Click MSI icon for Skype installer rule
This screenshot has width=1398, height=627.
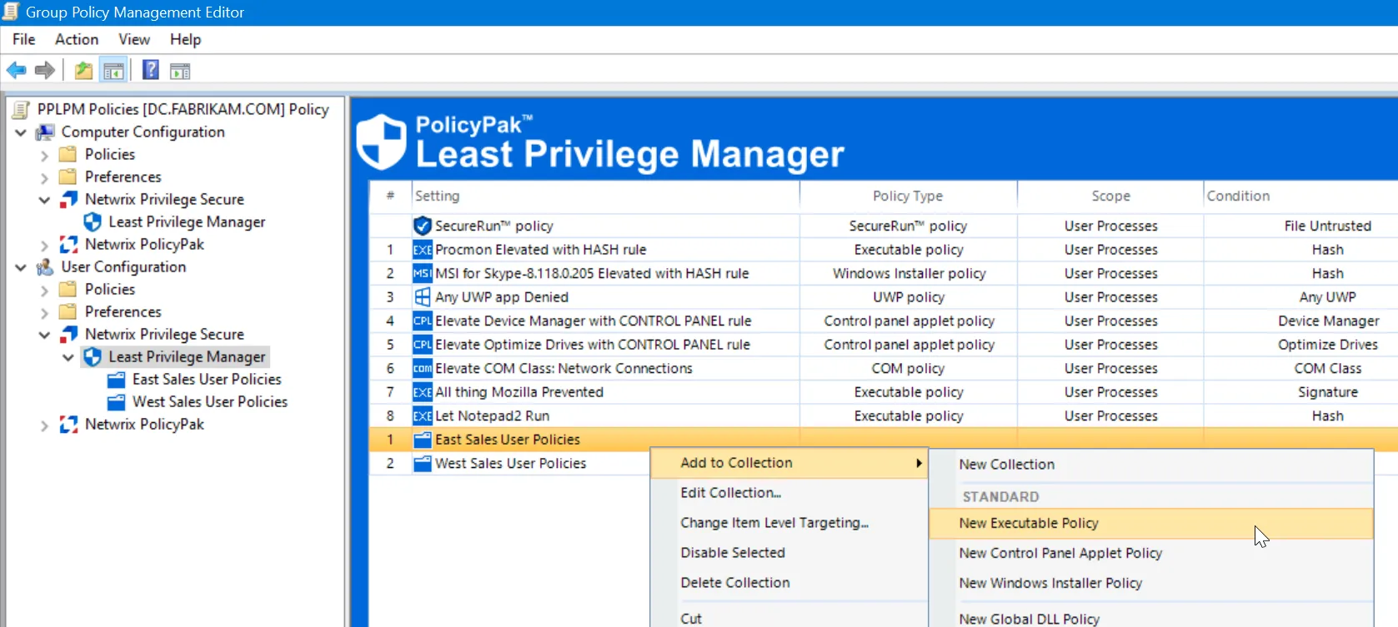(423, 273)
